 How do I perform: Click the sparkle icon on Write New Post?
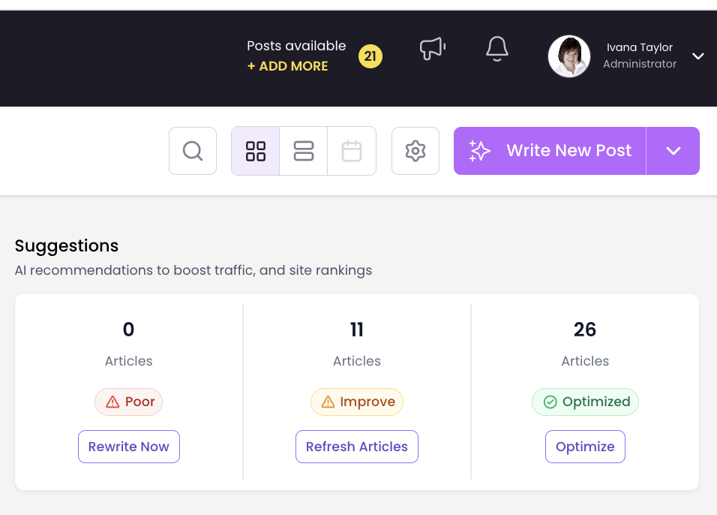[x=480, y=151]
